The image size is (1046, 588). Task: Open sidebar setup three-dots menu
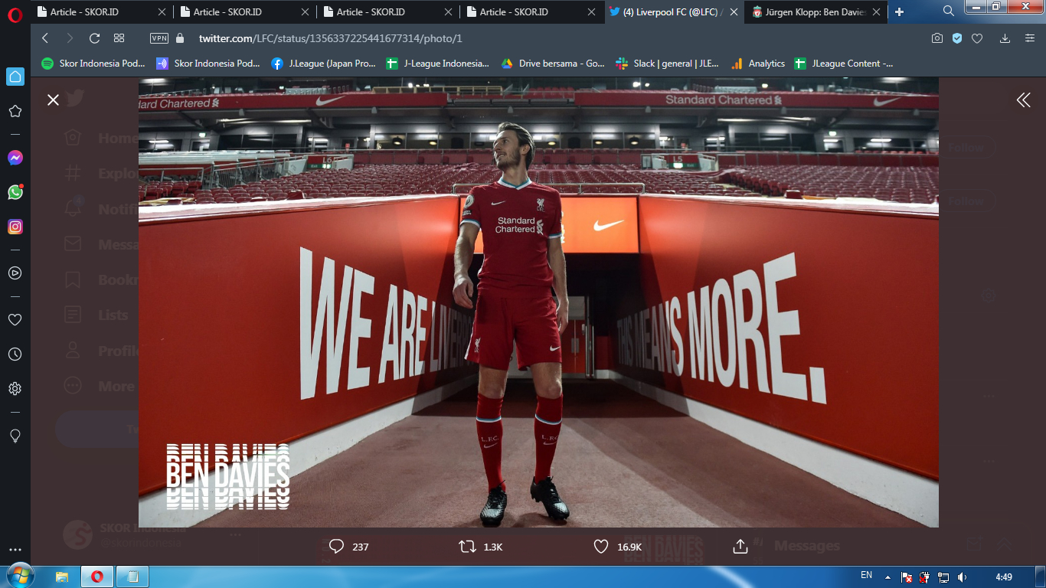[15, 550]
